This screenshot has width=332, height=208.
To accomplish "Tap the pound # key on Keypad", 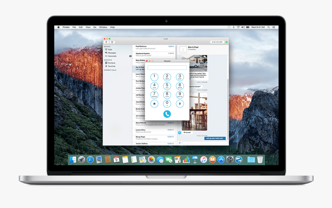I will [x=180, y=104].
